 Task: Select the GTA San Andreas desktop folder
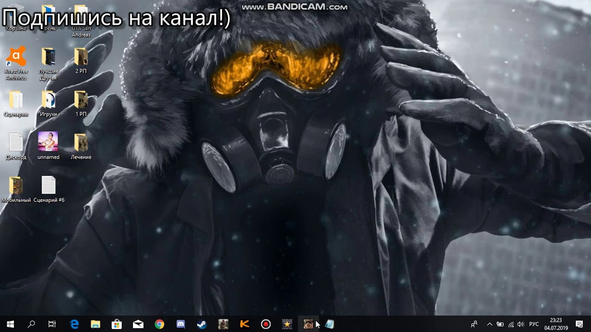coord(81,21)
